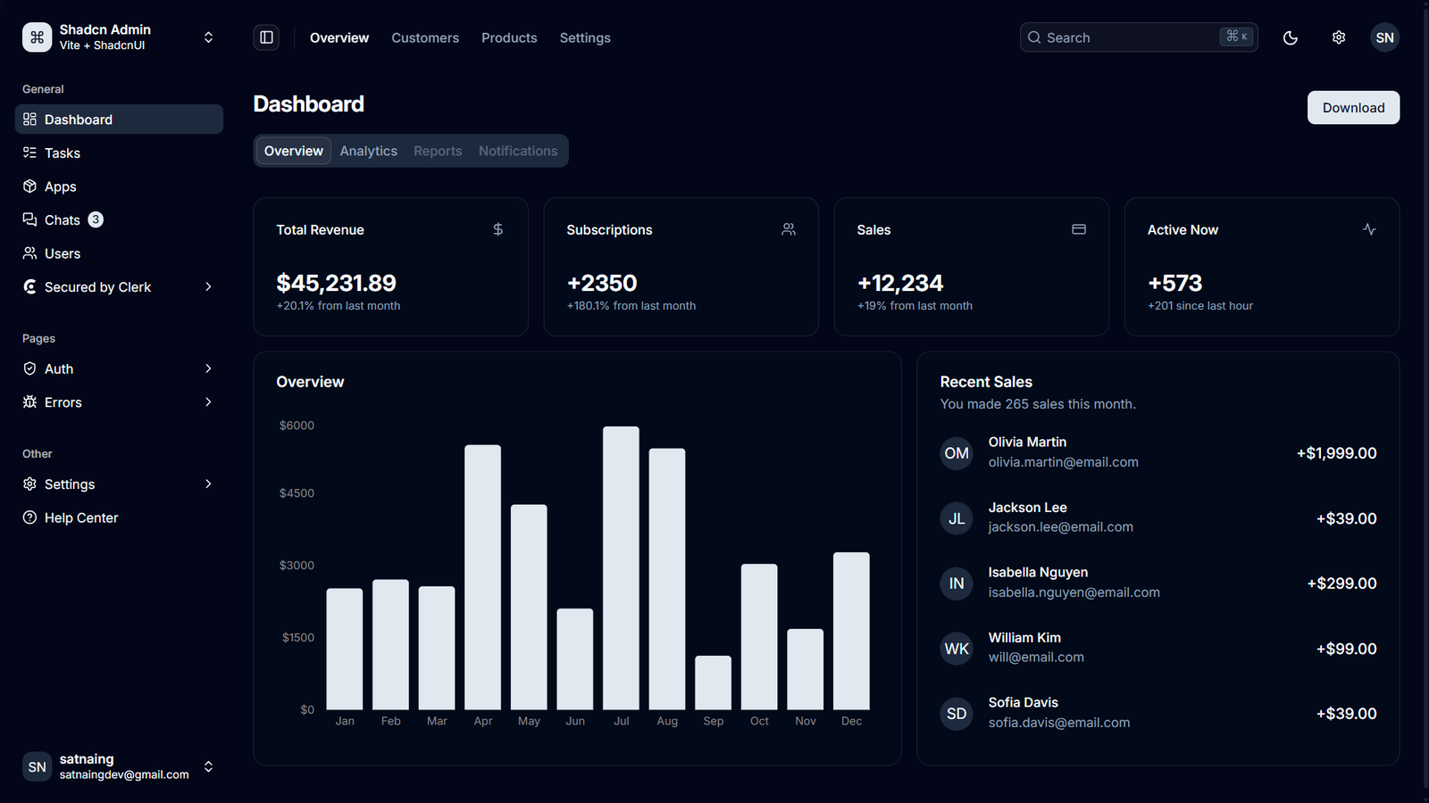The width and height of the screenshot is (1429, 803).
Task: Click the Help Center question mark icon
Action: click(x=29, y=517)
